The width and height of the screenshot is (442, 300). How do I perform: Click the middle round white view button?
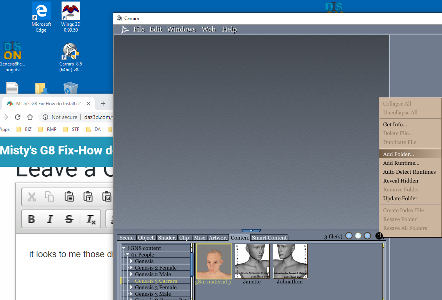358,236
